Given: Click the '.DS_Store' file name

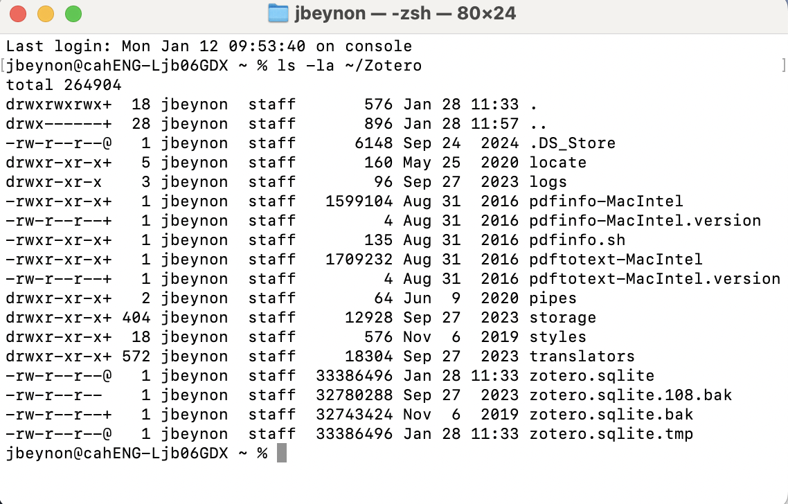Looking at the screenshot, I should click(573, 143).
